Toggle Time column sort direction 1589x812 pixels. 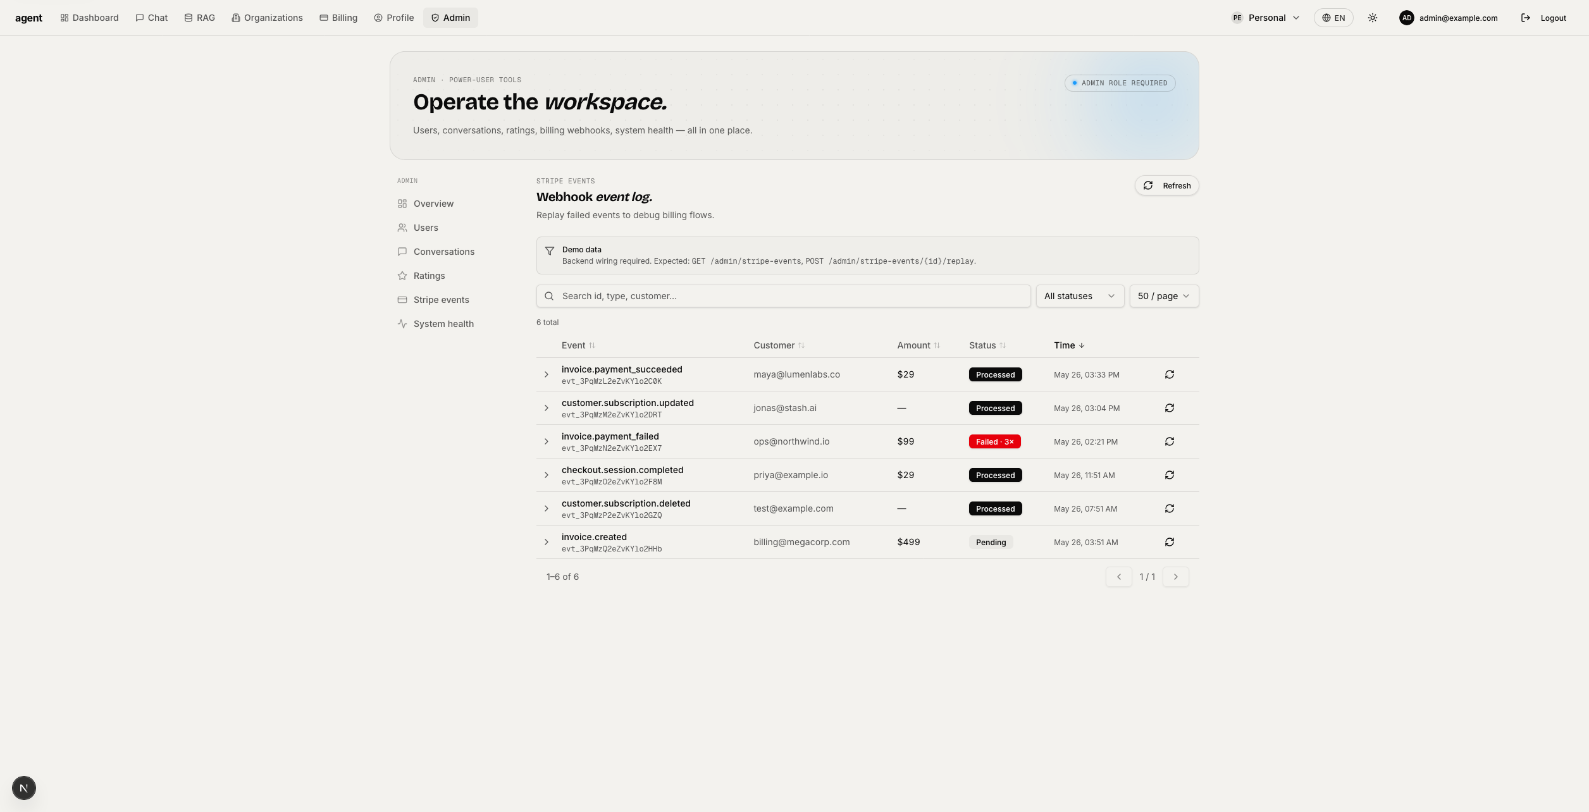(1069, 345)
